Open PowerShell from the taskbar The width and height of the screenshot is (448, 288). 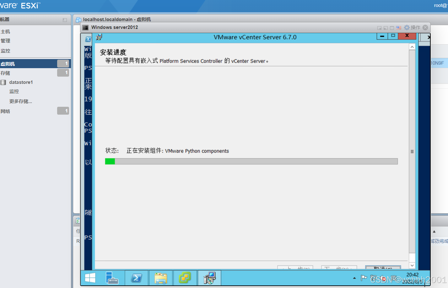(136, 278)
